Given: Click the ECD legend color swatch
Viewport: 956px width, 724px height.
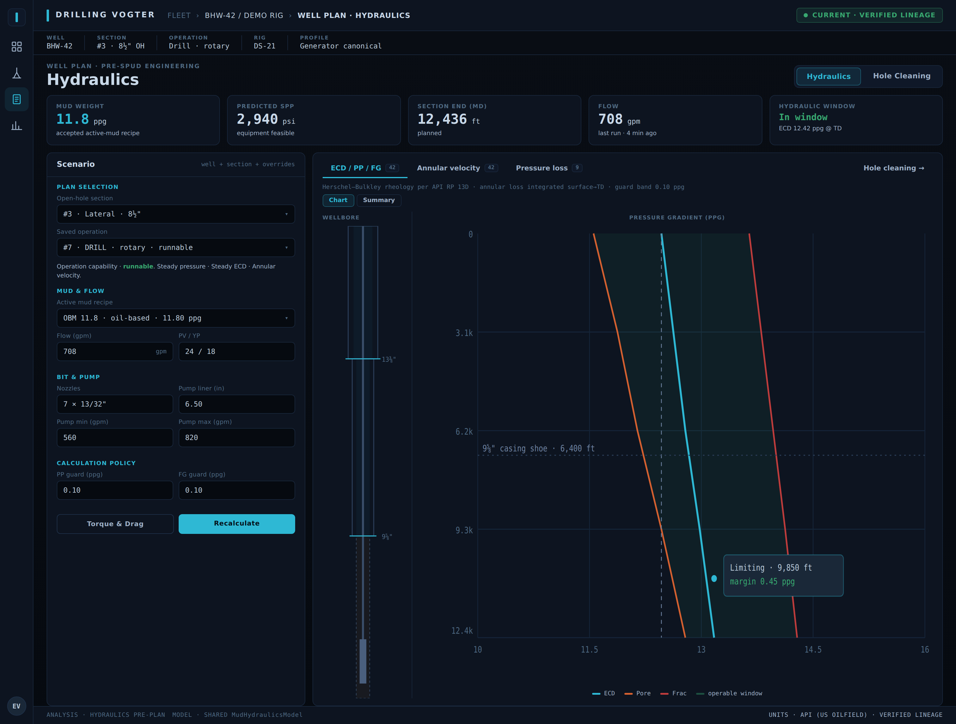Looking at the screenshot, I should coord(596,693).
